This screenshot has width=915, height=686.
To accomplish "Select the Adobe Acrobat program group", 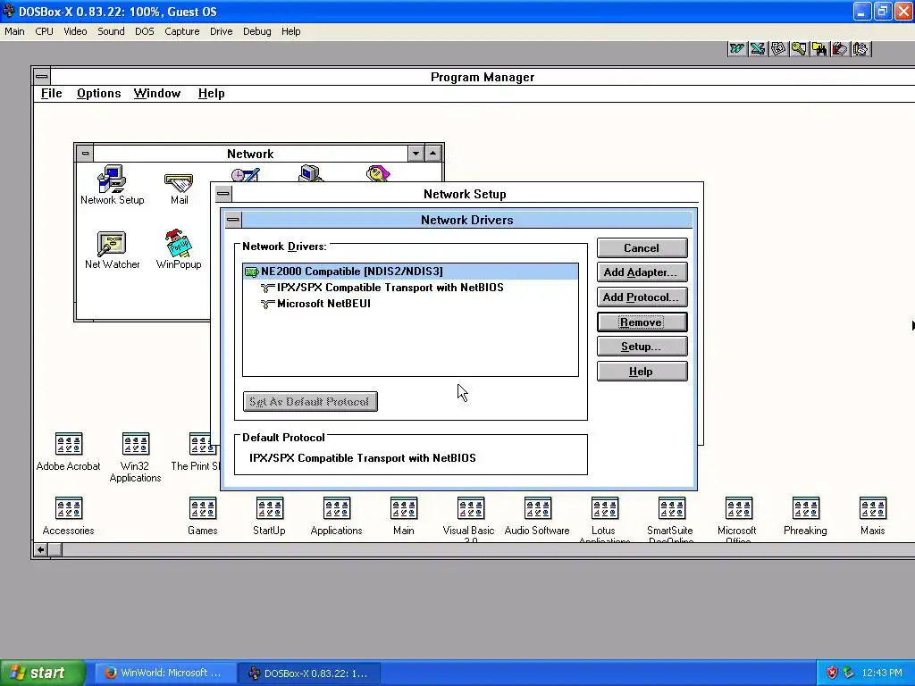I will 68,451.
